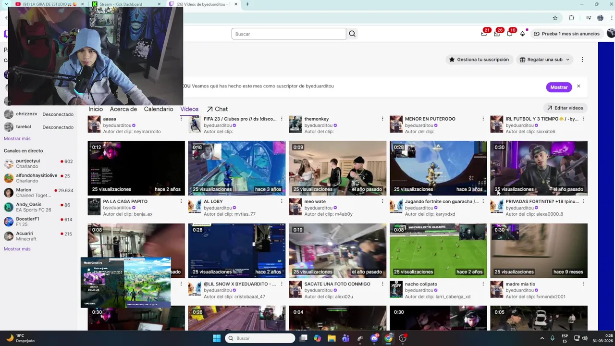
Task: Open options for clip 'PA LA CAGA PAPITO'
Action: click(x=181, y=201)
